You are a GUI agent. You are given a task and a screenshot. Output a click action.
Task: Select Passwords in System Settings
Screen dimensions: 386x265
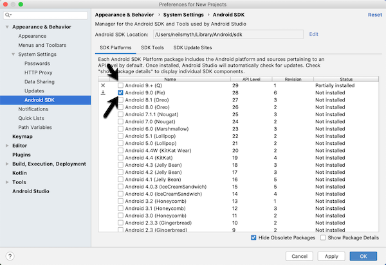pos(37,64)
